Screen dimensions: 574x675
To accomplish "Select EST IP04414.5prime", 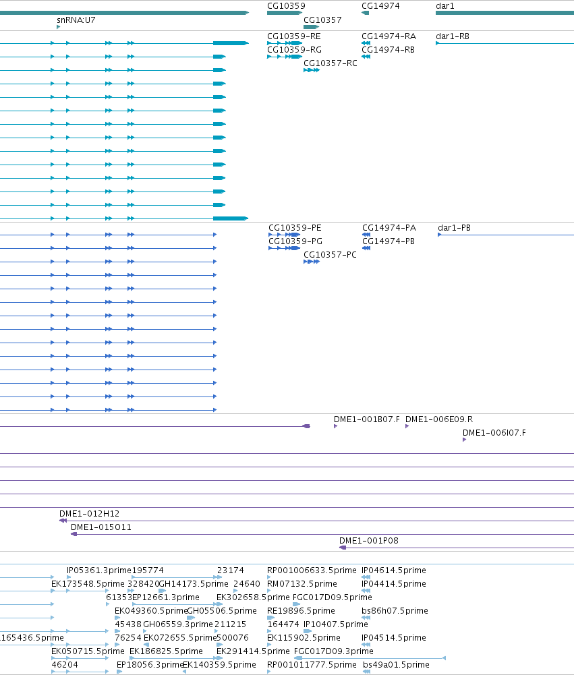I will click(x=394, y=584).
